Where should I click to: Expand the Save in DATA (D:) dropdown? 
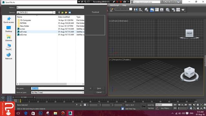(x=54, y=12)
